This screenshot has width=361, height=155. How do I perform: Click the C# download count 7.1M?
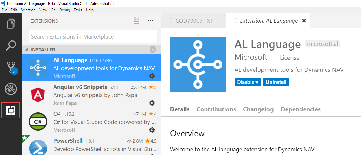point(138,114)
